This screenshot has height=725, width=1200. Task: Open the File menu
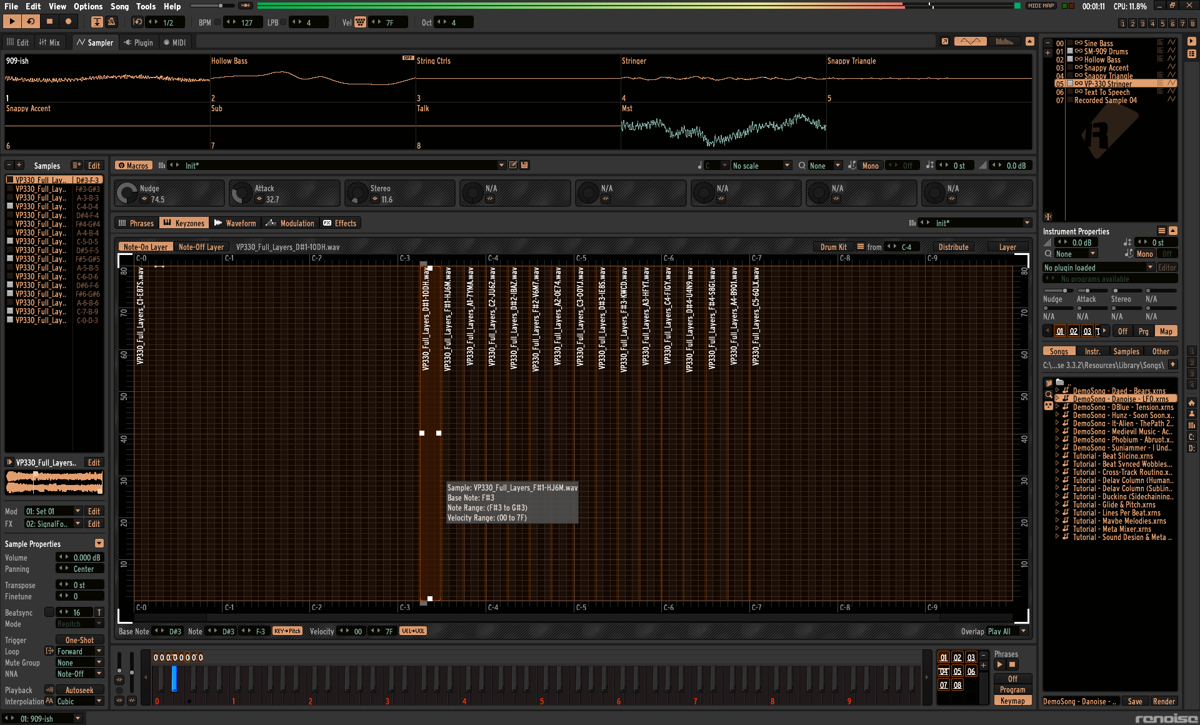11,6
